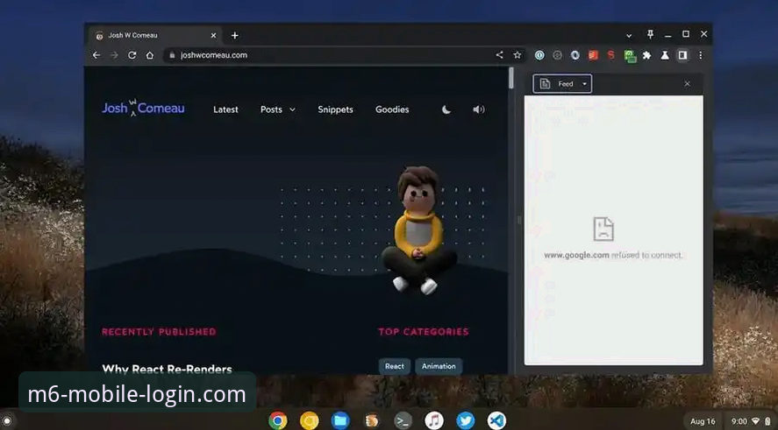Click the Animation category button
Image resolution: width=778 pixels, height=430 pixels.
[439, 366]
